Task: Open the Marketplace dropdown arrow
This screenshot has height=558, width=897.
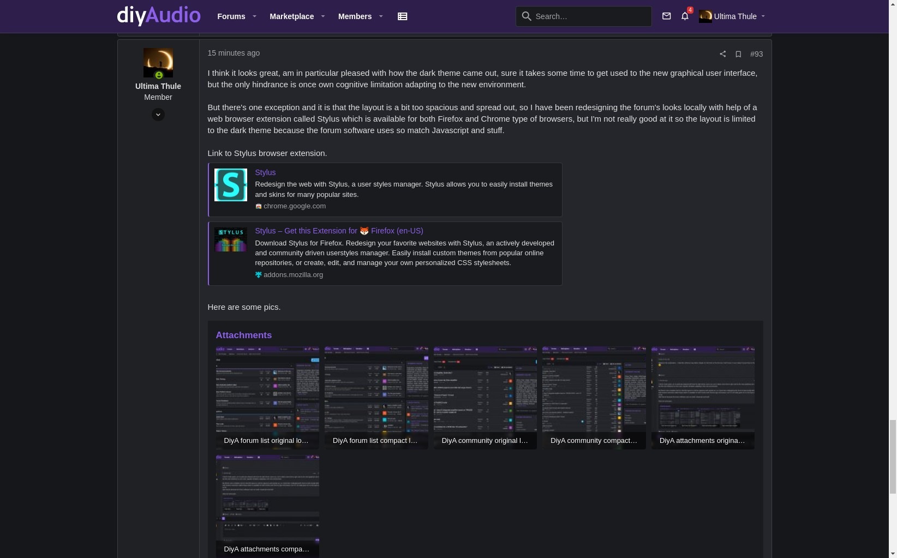Action: click(323, 16)
